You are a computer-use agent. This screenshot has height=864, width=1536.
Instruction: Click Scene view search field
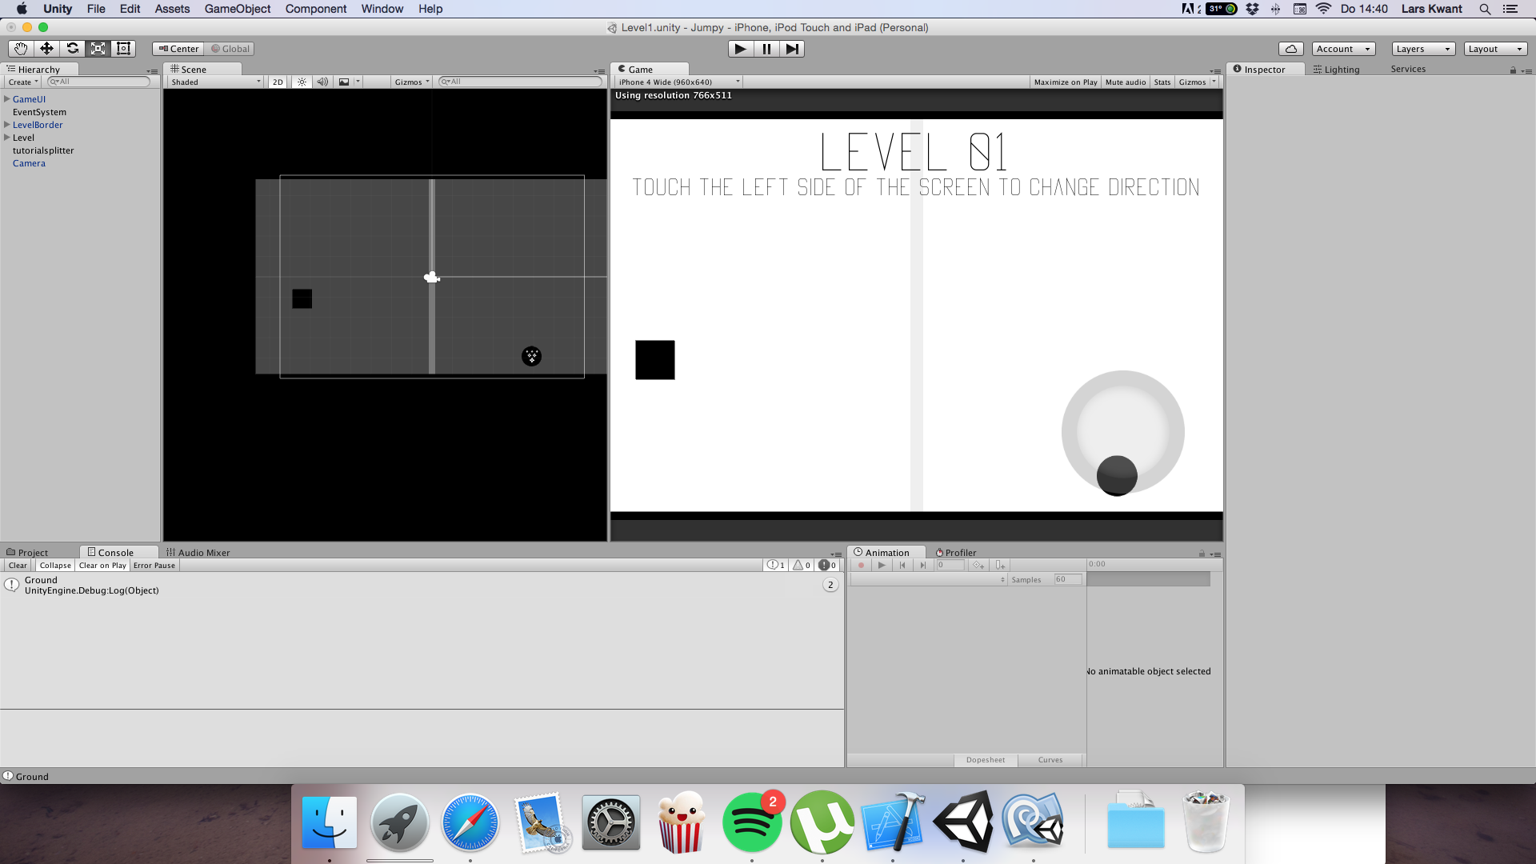pos(520,82)
